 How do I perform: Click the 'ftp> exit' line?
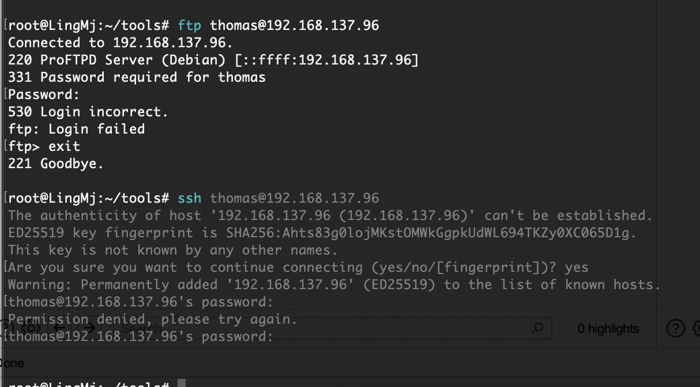(44, 146)
